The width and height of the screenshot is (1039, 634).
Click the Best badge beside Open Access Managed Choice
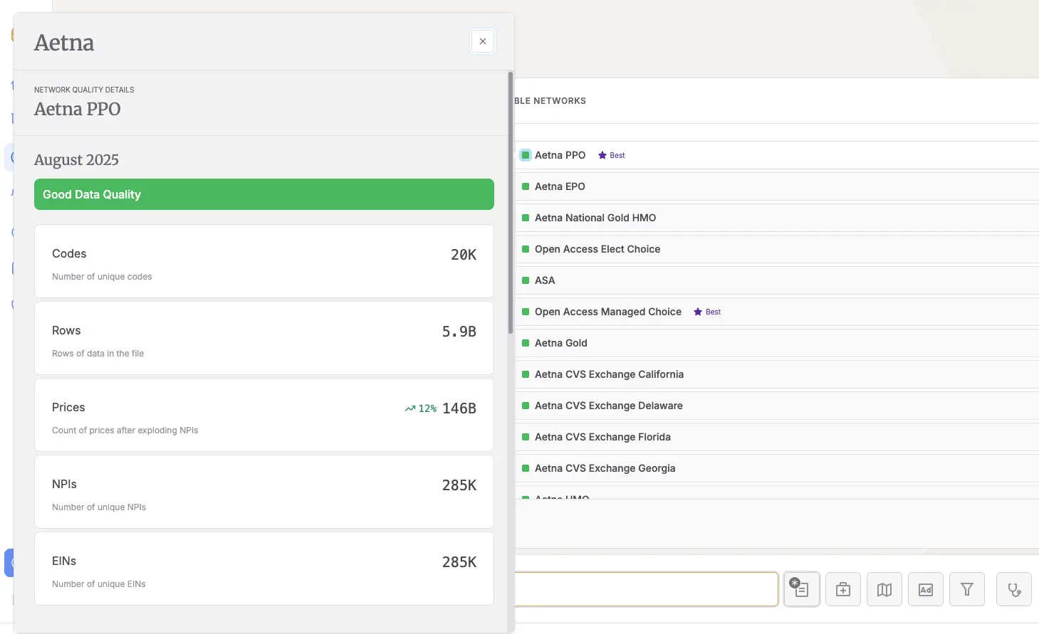707,312
